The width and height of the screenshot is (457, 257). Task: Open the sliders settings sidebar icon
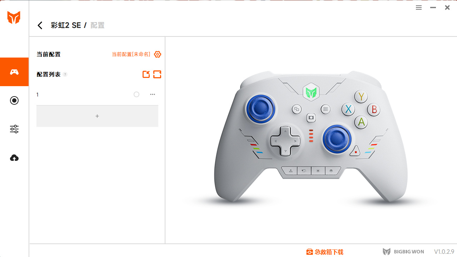[x=14, y=129]
